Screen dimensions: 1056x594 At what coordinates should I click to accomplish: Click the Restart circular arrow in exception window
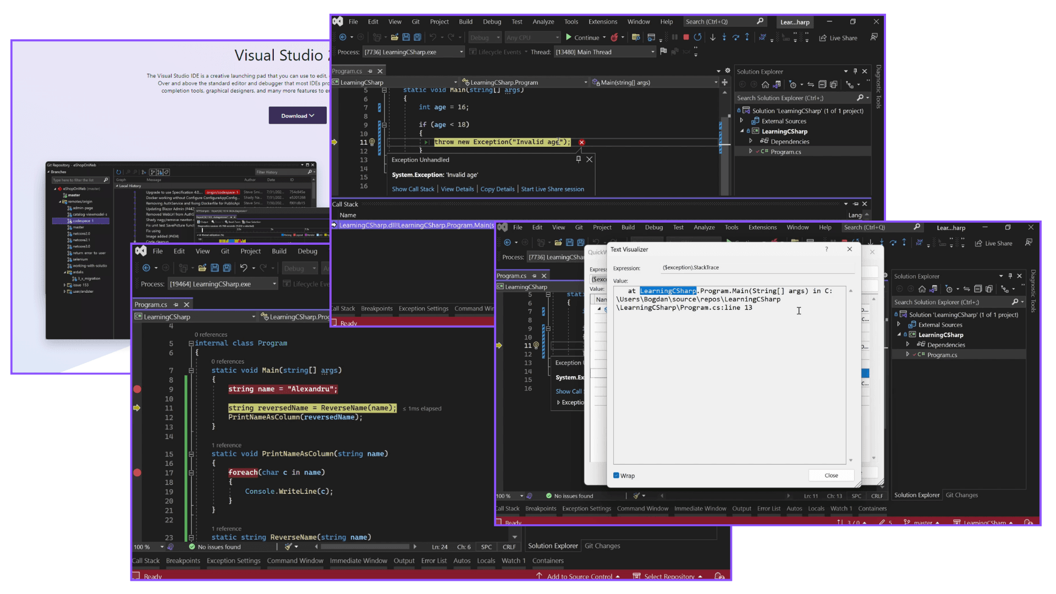click(697, 37)
